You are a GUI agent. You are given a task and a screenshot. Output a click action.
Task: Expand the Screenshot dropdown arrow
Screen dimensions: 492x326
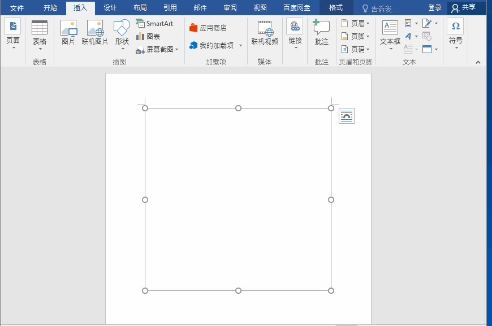tap(177, 50)
